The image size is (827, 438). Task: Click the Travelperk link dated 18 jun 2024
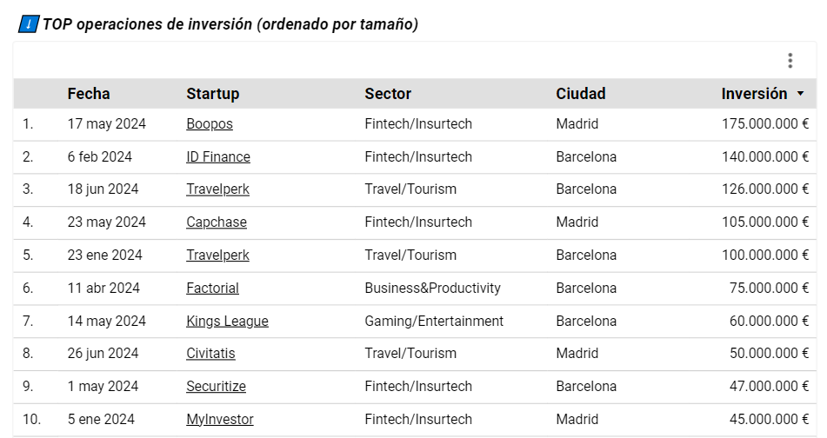pyautogui.click(x=217, y=189)
